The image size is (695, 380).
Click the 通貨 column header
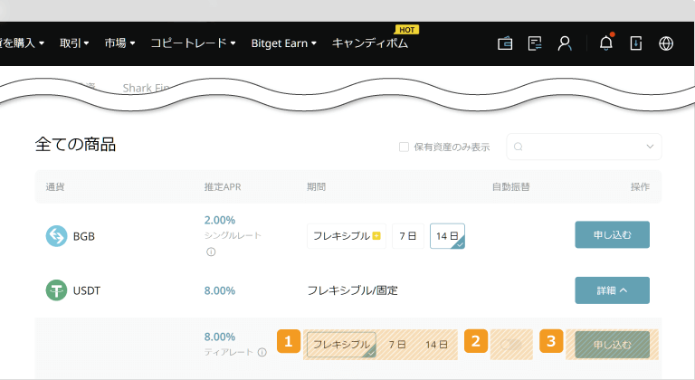(x=55, y=186)
